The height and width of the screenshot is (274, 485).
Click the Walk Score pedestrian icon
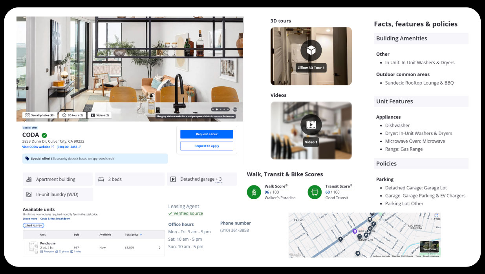click(254, 192)
